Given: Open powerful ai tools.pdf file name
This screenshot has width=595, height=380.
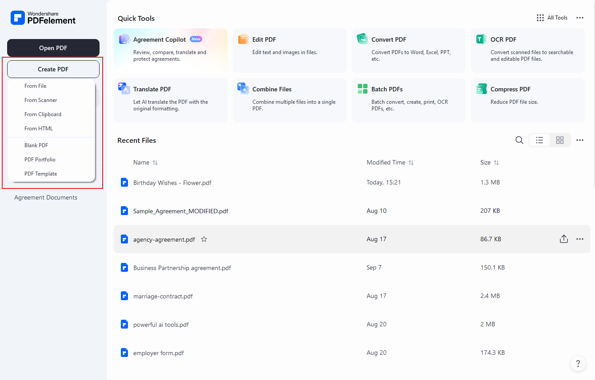Looking at the screenshot, I should [161, 325].
